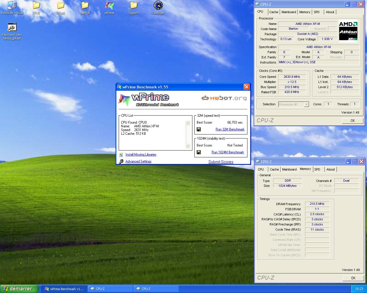
Task: Switch to About tab in top CPU-Z
Action: [330, 12]
